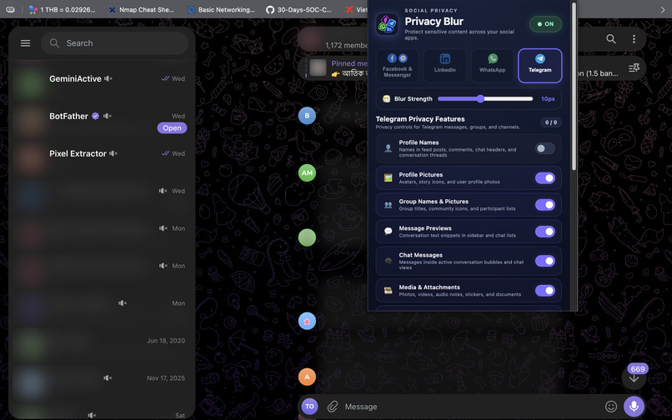The image size is (672, 420).
Task: Click the Message input field
Action: [x=471, y=407]
